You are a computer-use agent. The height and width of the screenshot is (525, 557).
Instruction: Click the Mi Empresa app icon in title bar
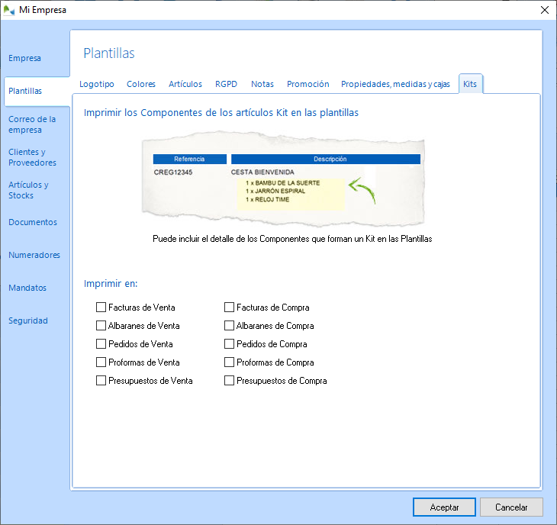tap(9, 10)
